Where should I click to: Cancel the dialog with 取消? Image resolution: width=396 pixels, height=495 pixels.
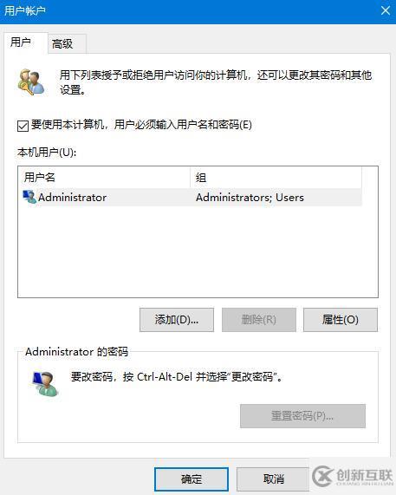(x=273, y=479)
